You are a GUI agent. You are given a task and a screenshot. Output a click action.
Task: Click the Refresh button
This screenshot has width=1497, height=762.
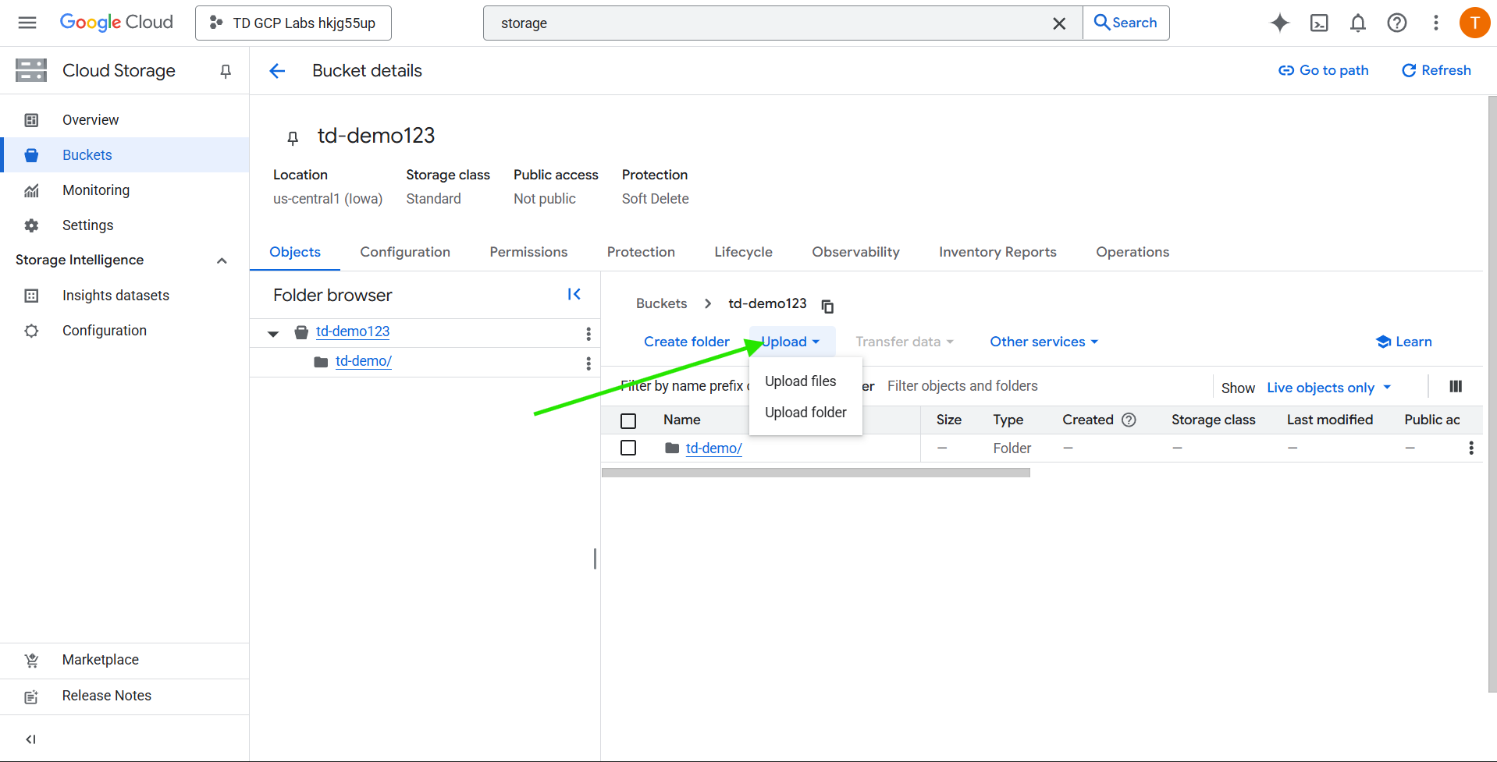point(1436,70)
